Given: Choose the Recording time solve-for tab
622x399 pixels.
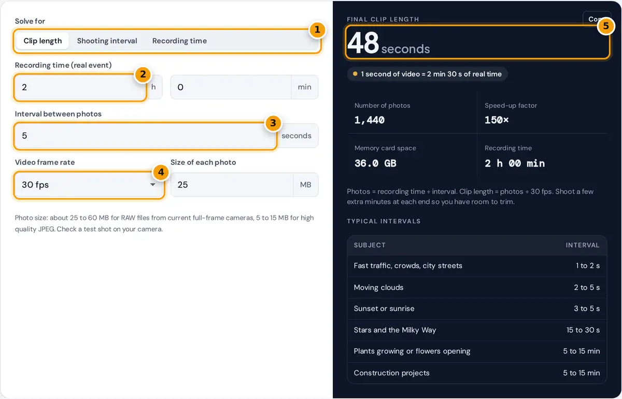Looking at the screenshot, I should point(179,41).
